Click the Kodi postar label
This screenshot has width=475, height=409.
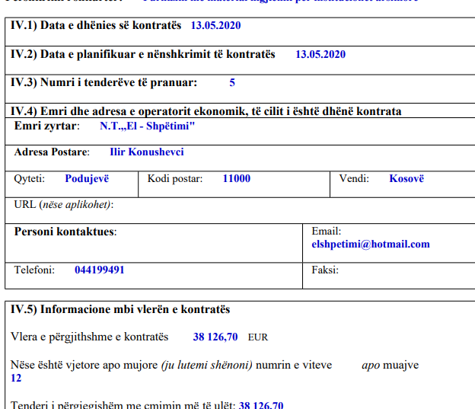point(175,178)
